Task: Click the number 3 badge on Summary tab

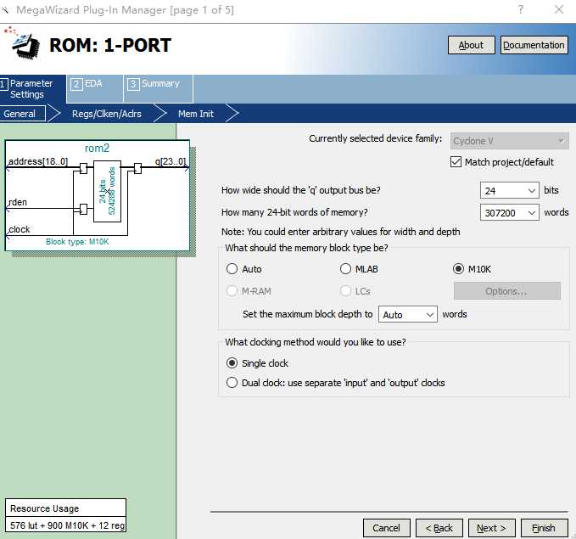Action: coord(133,84)
